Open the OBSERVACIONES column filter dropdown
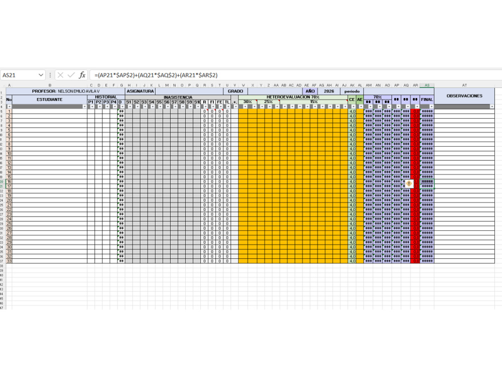The image size is (502, 377). click(x=492, y=107)
